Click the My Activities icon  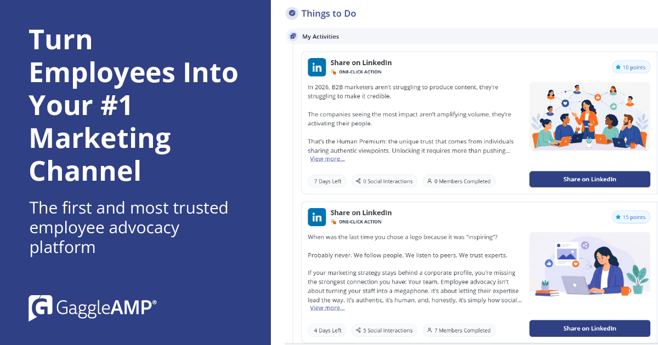coord(293,37)
